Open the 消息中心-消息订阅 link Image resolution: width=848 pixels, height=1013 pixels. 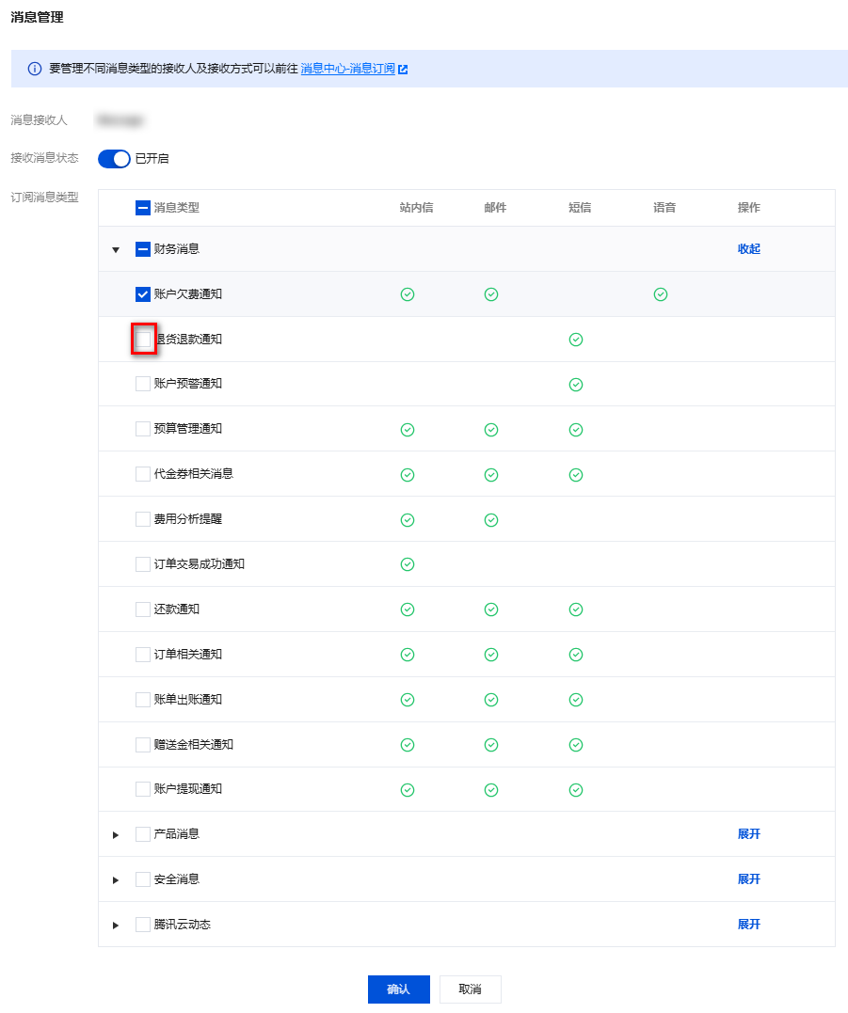[x=347, y=69]
